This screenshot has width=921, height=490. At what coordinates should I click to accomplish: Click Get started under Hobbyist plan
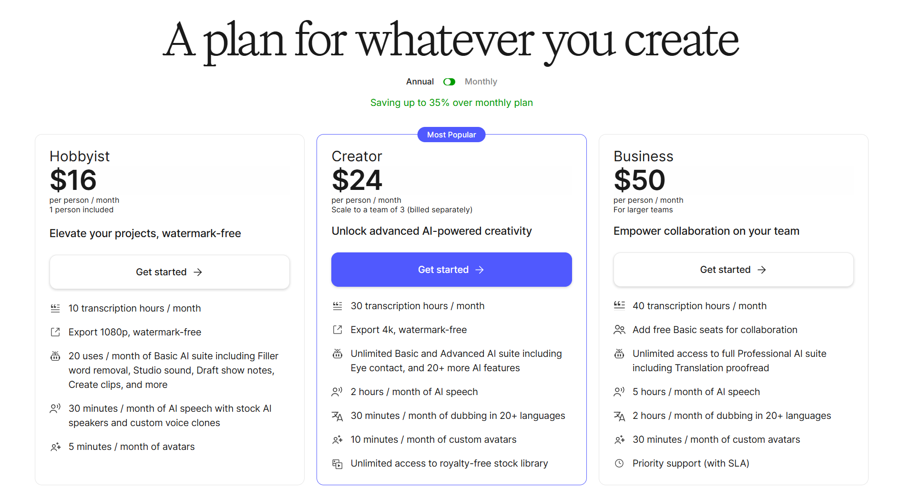(170, 272)
